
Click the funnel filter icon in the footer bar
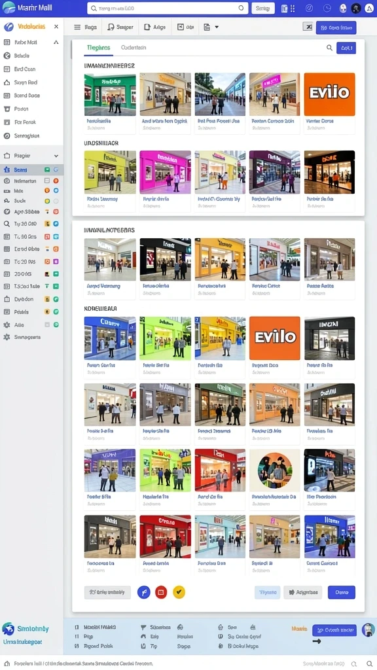(143, 627)
